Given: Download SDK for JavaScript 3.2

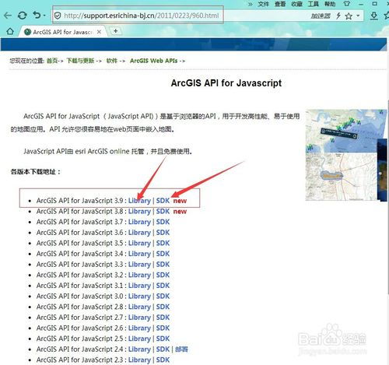Looking at the screenshot, I should click(163, 276).
